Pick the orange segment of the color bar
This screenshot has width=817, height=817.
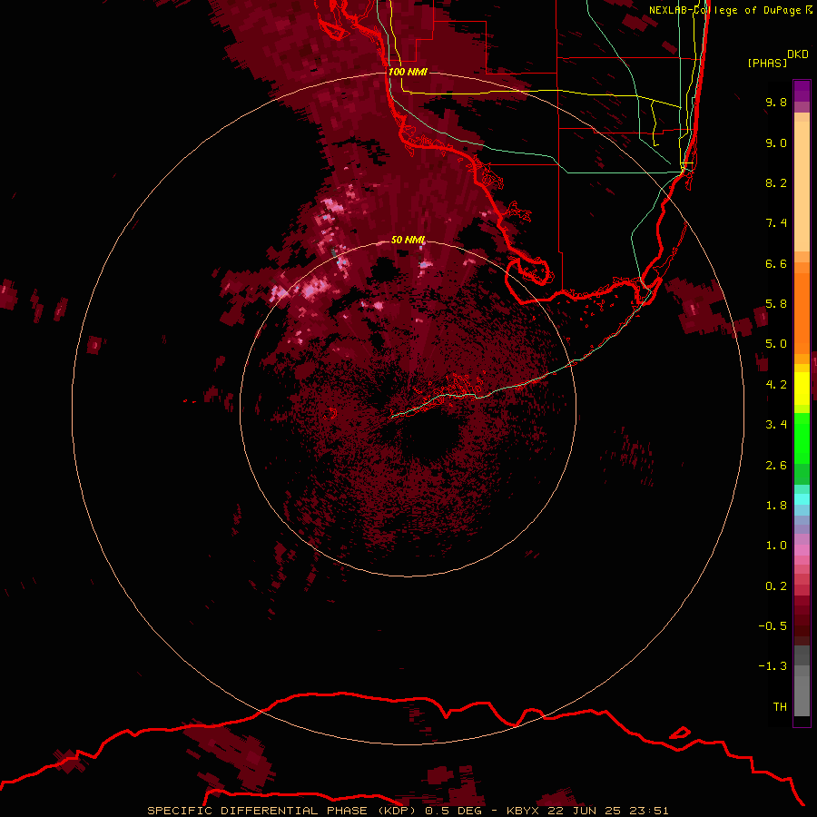click(x=802, y=312)
